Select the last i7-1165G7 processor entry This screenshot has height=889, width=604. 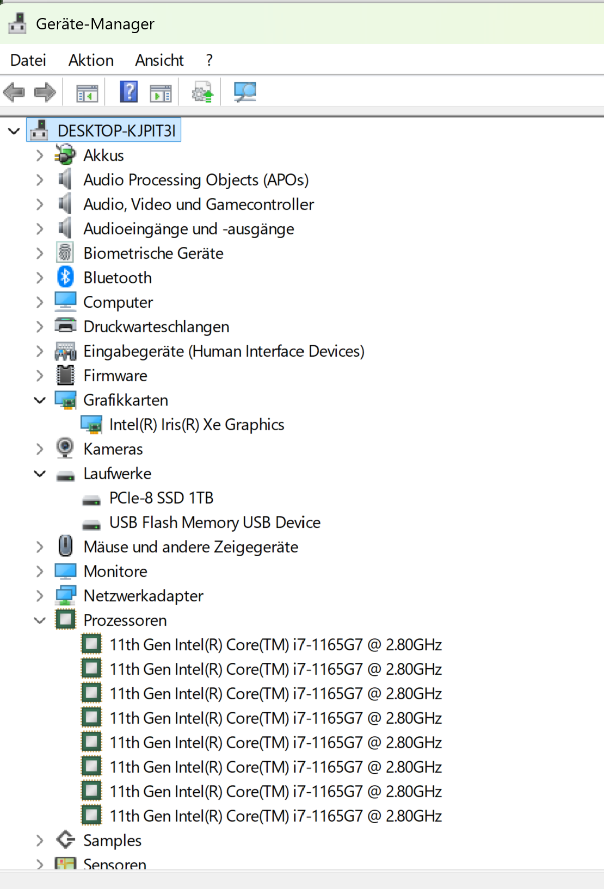tap(275, 816)
